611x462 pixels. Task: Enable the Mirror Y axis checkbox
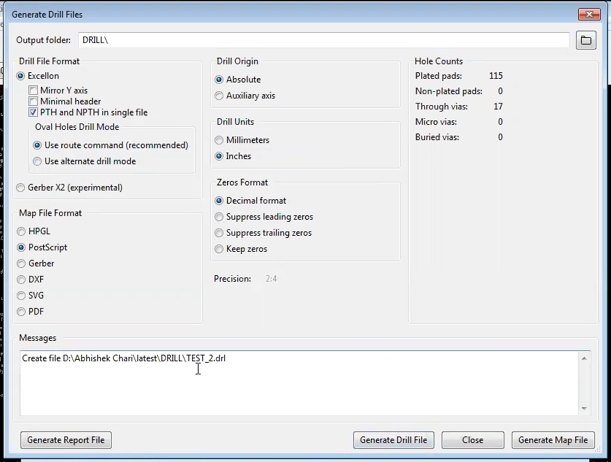click(x=34, y=91)
